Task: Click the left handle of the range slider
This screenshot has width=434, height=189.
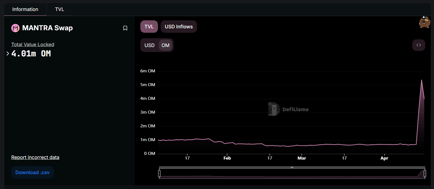Action: [159, 173]
